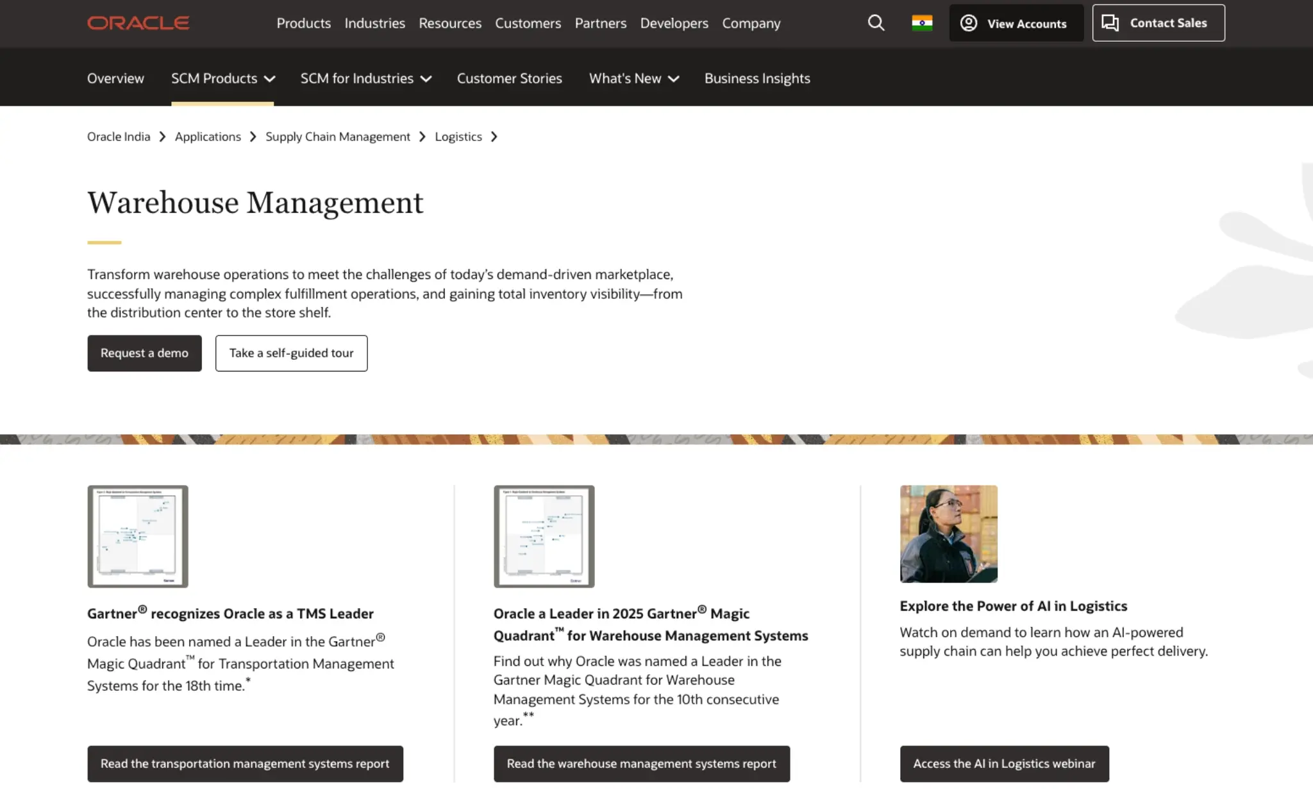Expand the SCM Products dropdown
Viewport: 1313px width, 789px height.
222,78
